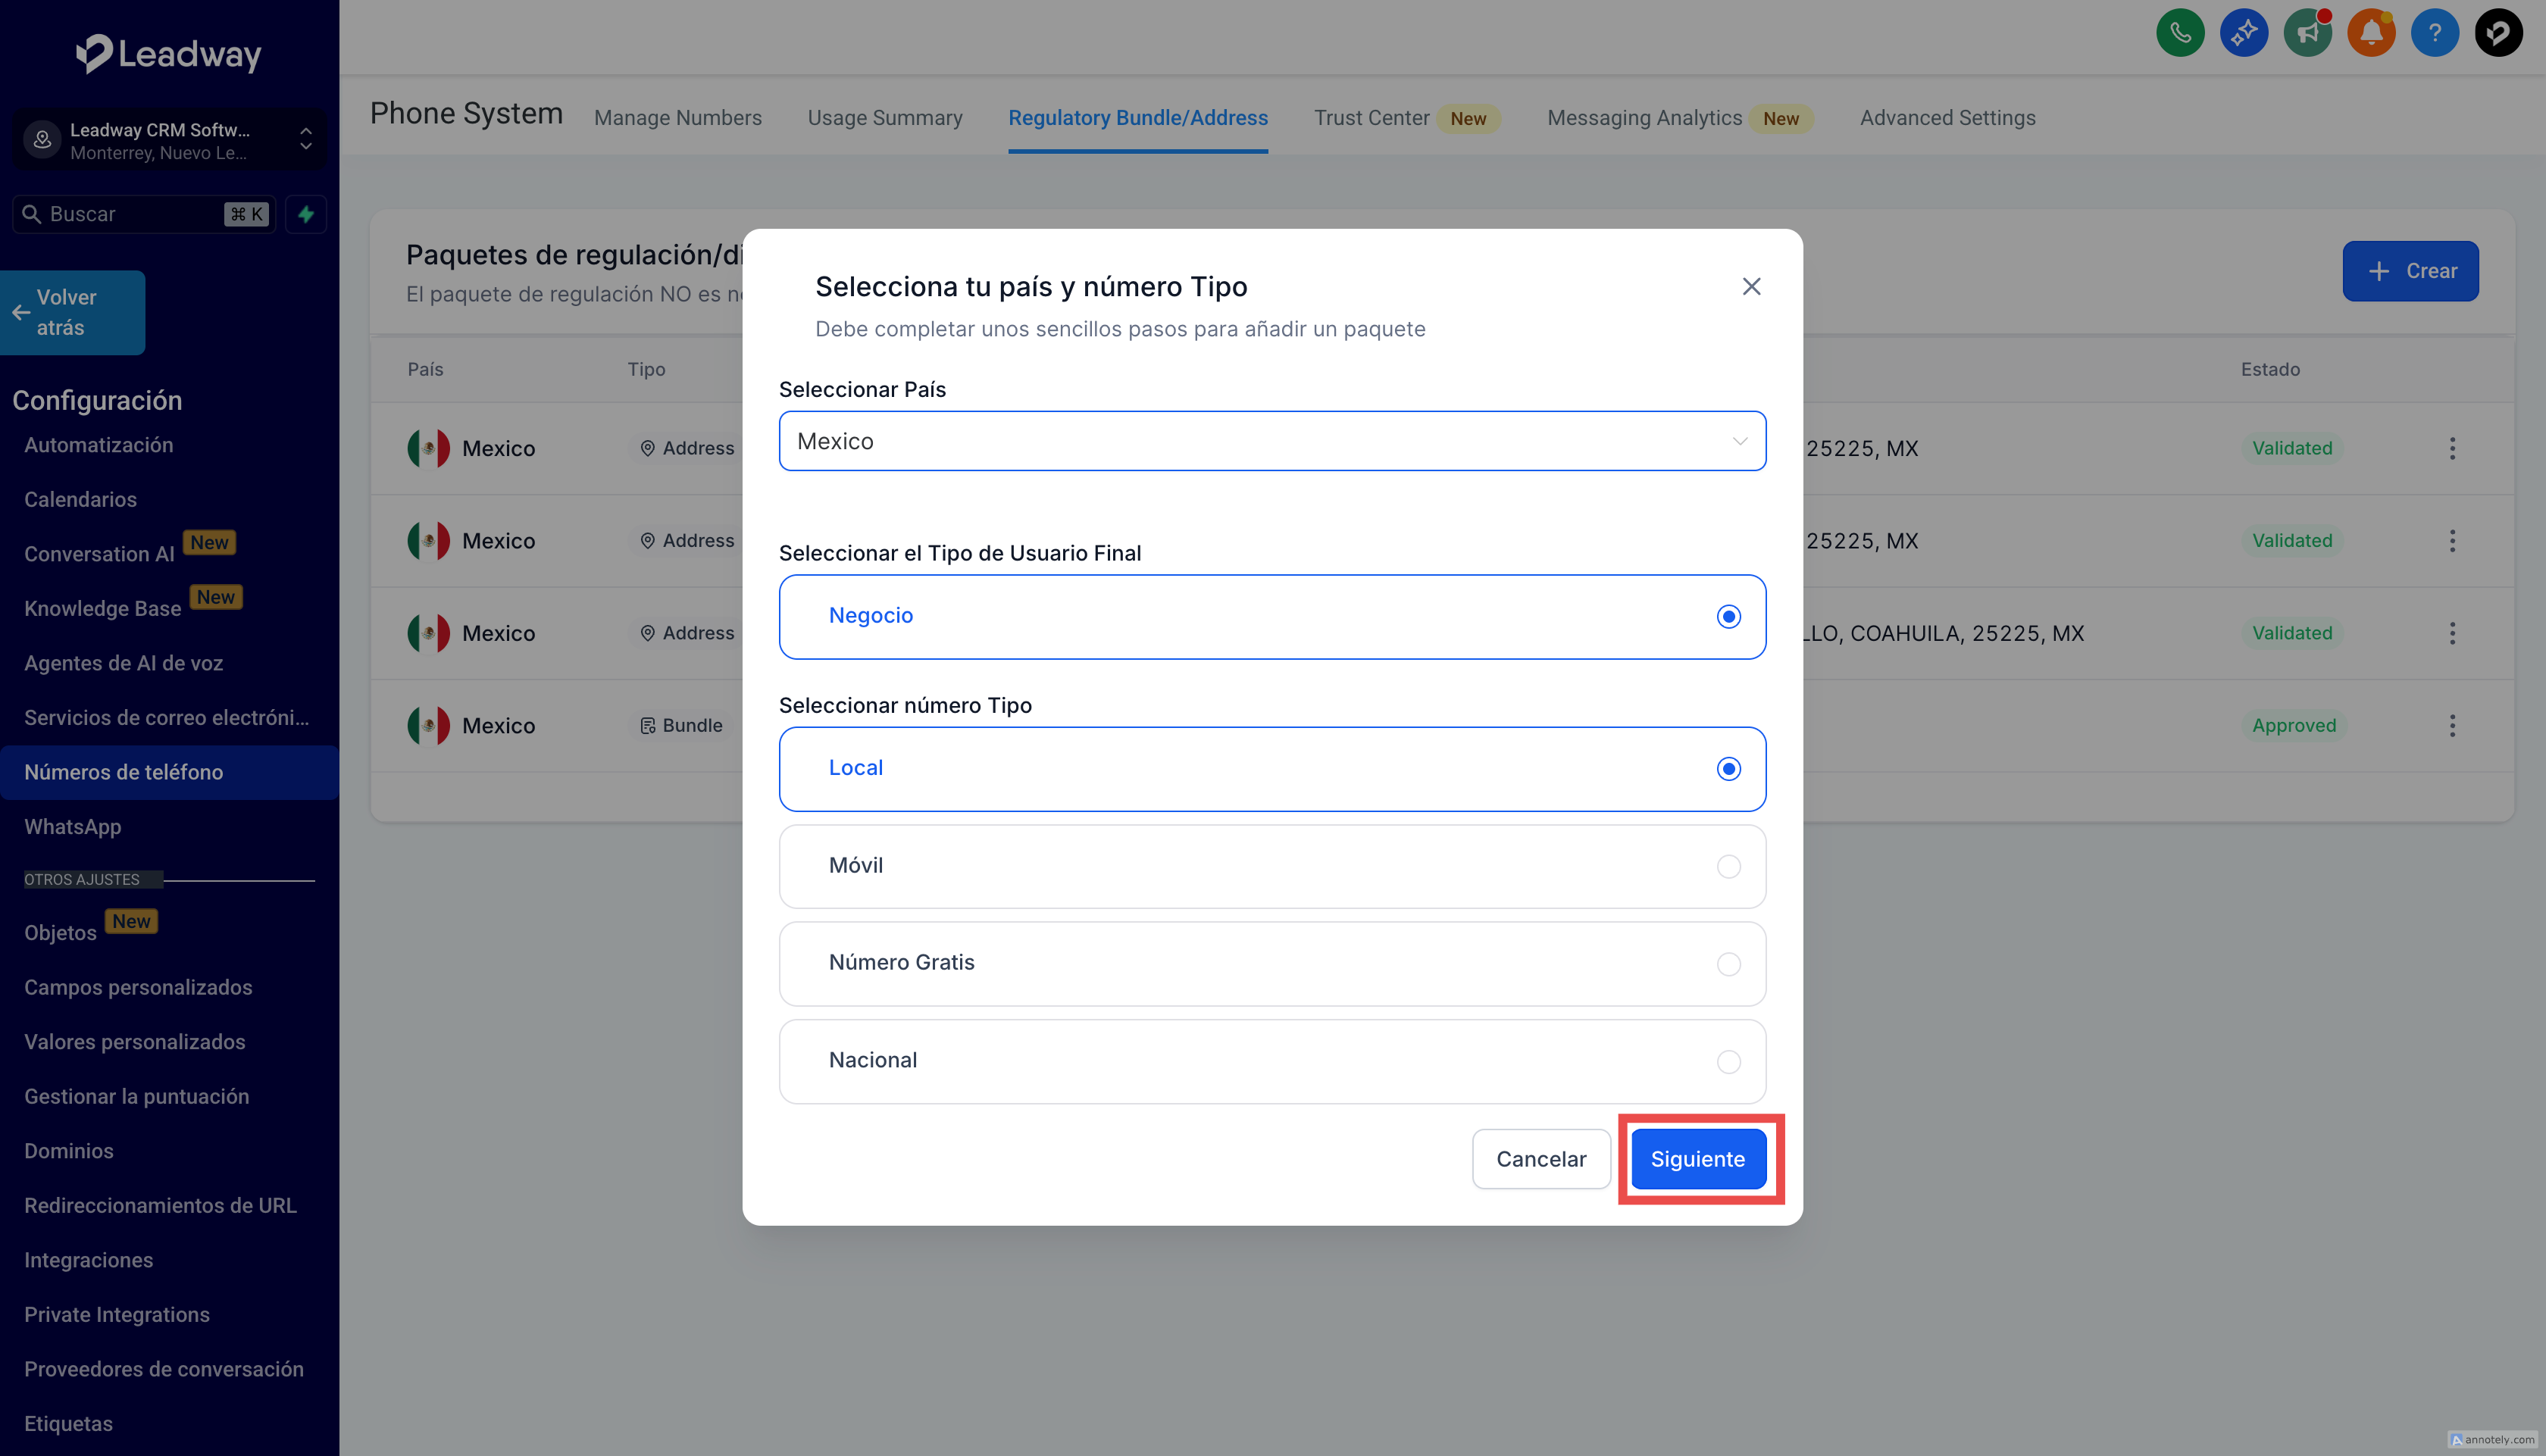The height and width of the screenshot is (1456, 2546).
Task: Open the three-dot menu for the Approved row
Action: tap(2451, 725)
